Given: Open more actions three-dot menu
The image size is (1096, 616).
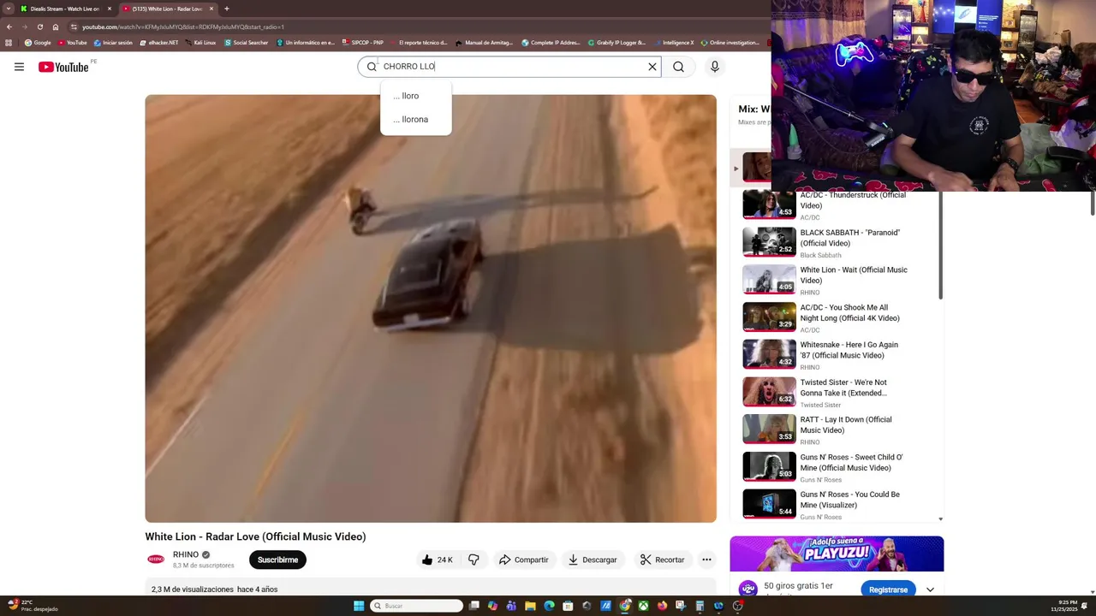Looking at the screenshot, I should (x=706, y=560).
